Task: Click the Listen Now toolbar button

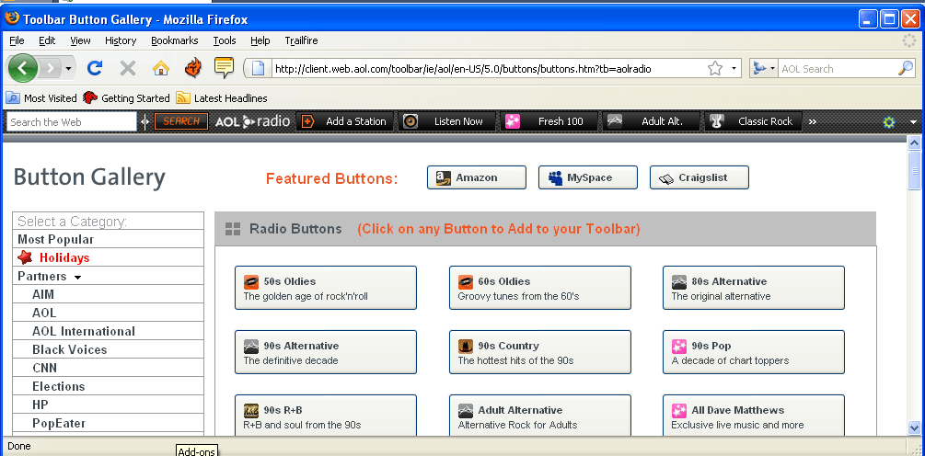Action: pos(446,121)
